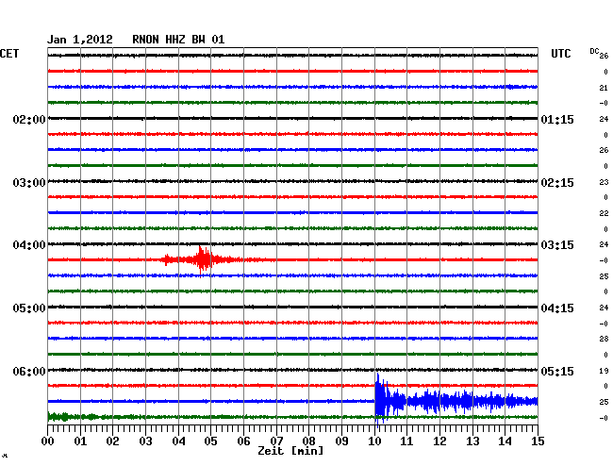Click the UTC time zone label
Screen dimensions: 613x466
tap(560, 54)
